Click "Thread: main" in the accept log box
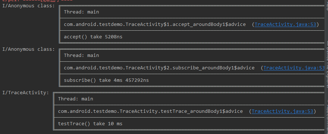Image resolution: width=328 pixels, height=134 pixels. (81, 12)
